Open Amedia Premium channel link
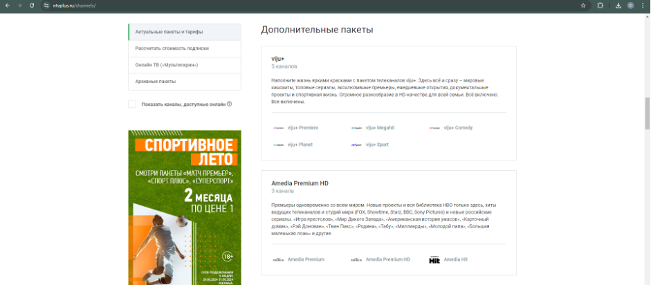 306,259
